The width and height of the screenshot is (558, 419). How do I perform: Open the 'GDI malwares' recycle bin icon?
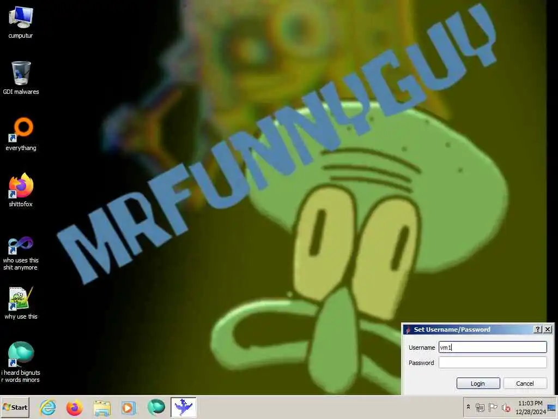point(21,77)
